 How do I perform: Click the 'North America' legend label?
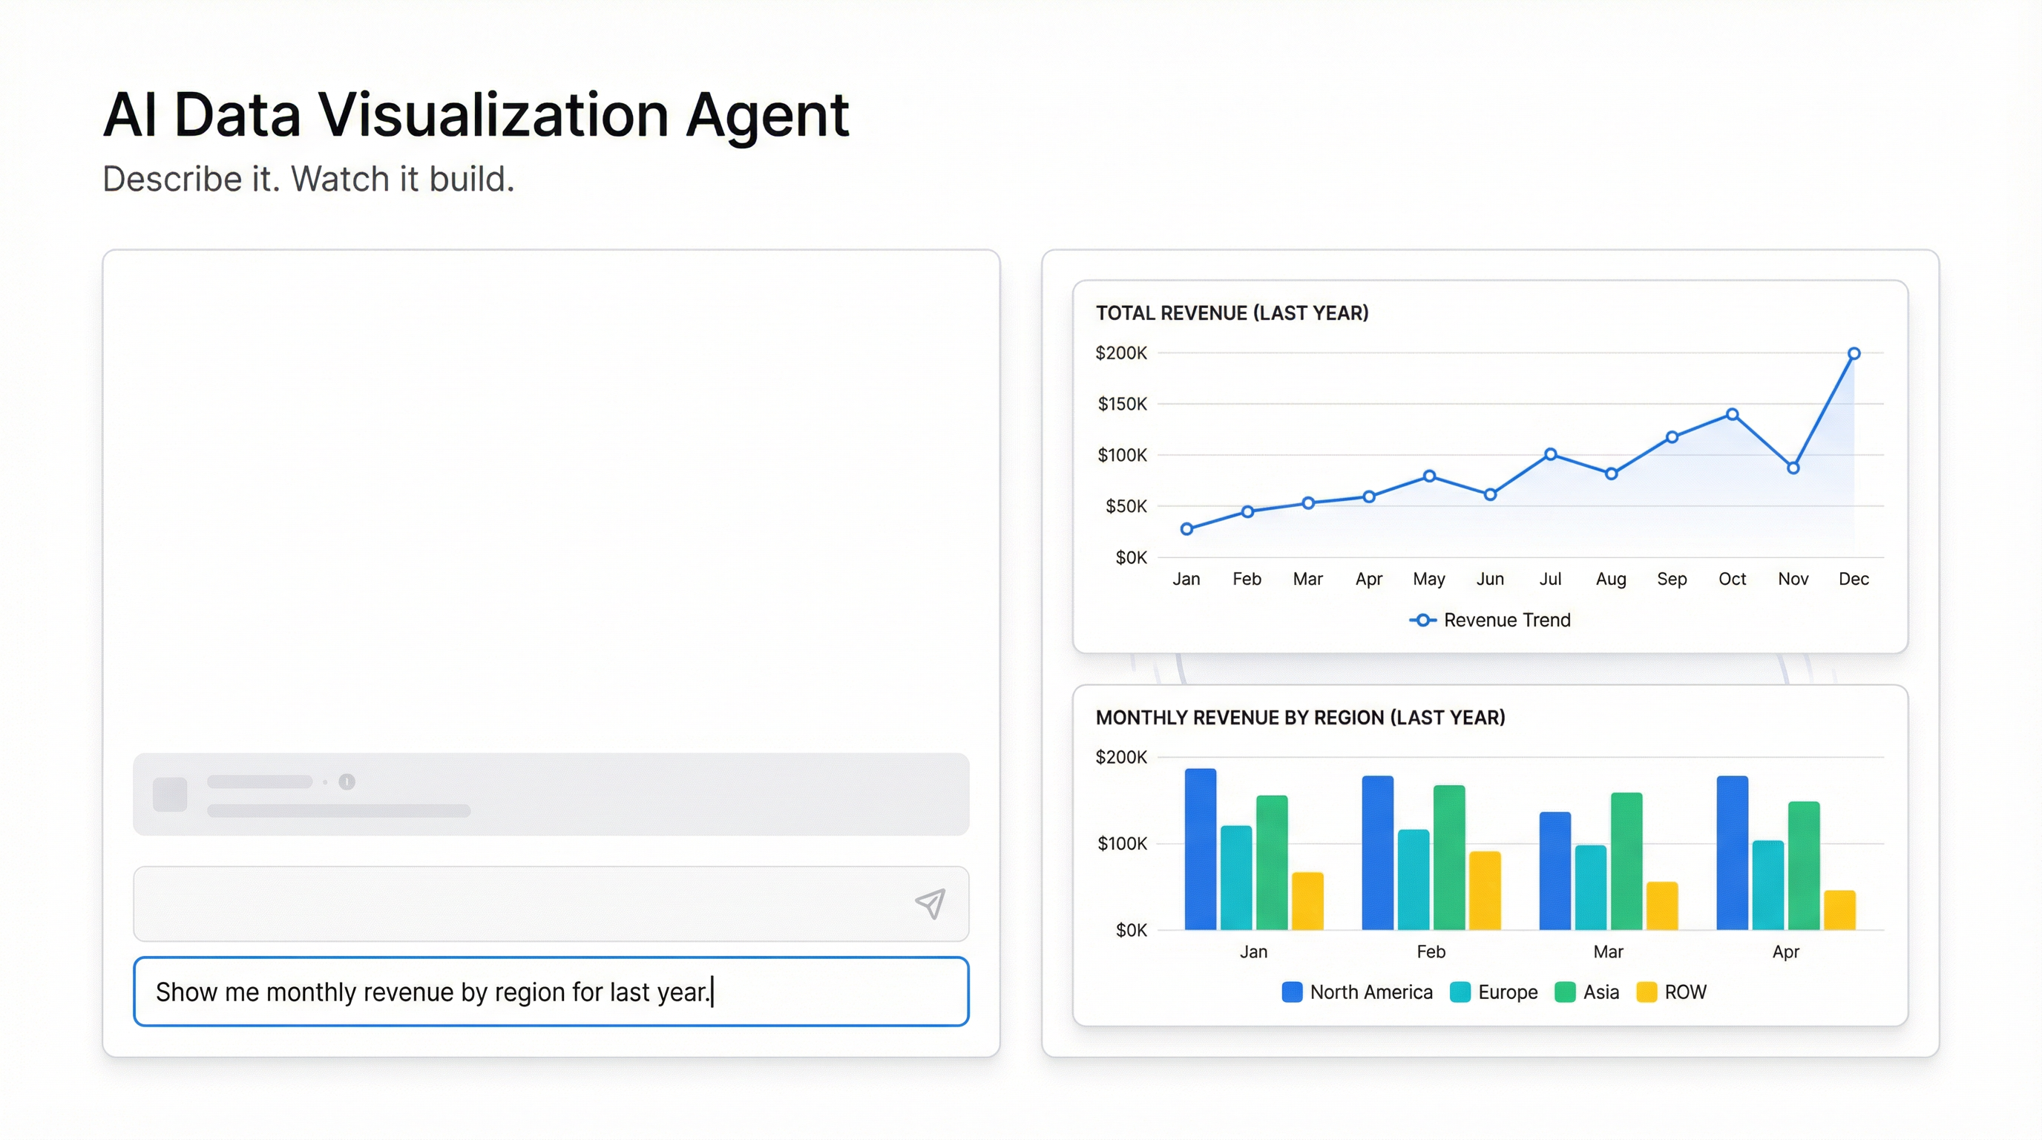tap(1371, 992)
